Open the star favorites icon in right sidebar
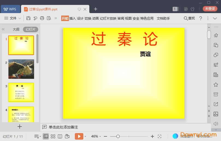 coord(216,85)
